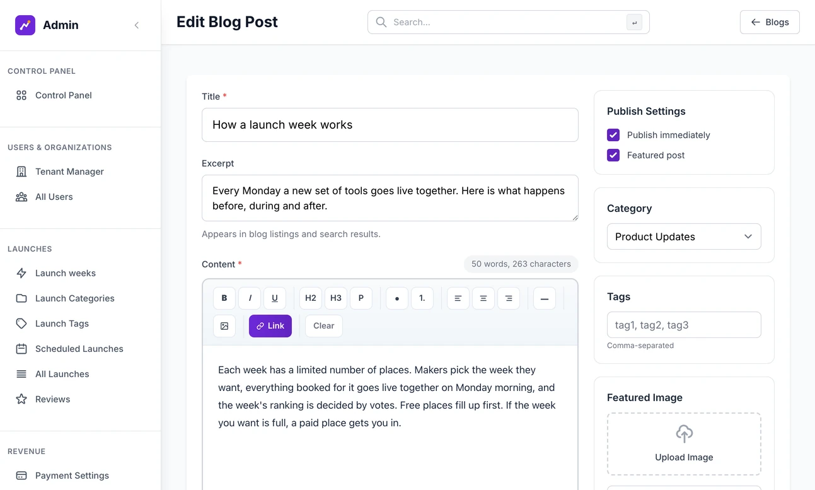Convert block to paragraph with P

coord(361,298)
